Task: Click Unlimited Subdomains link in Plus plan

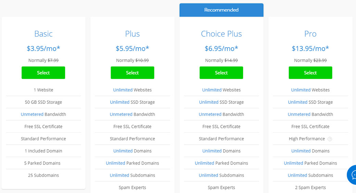Action: click(x=119, y=176)
